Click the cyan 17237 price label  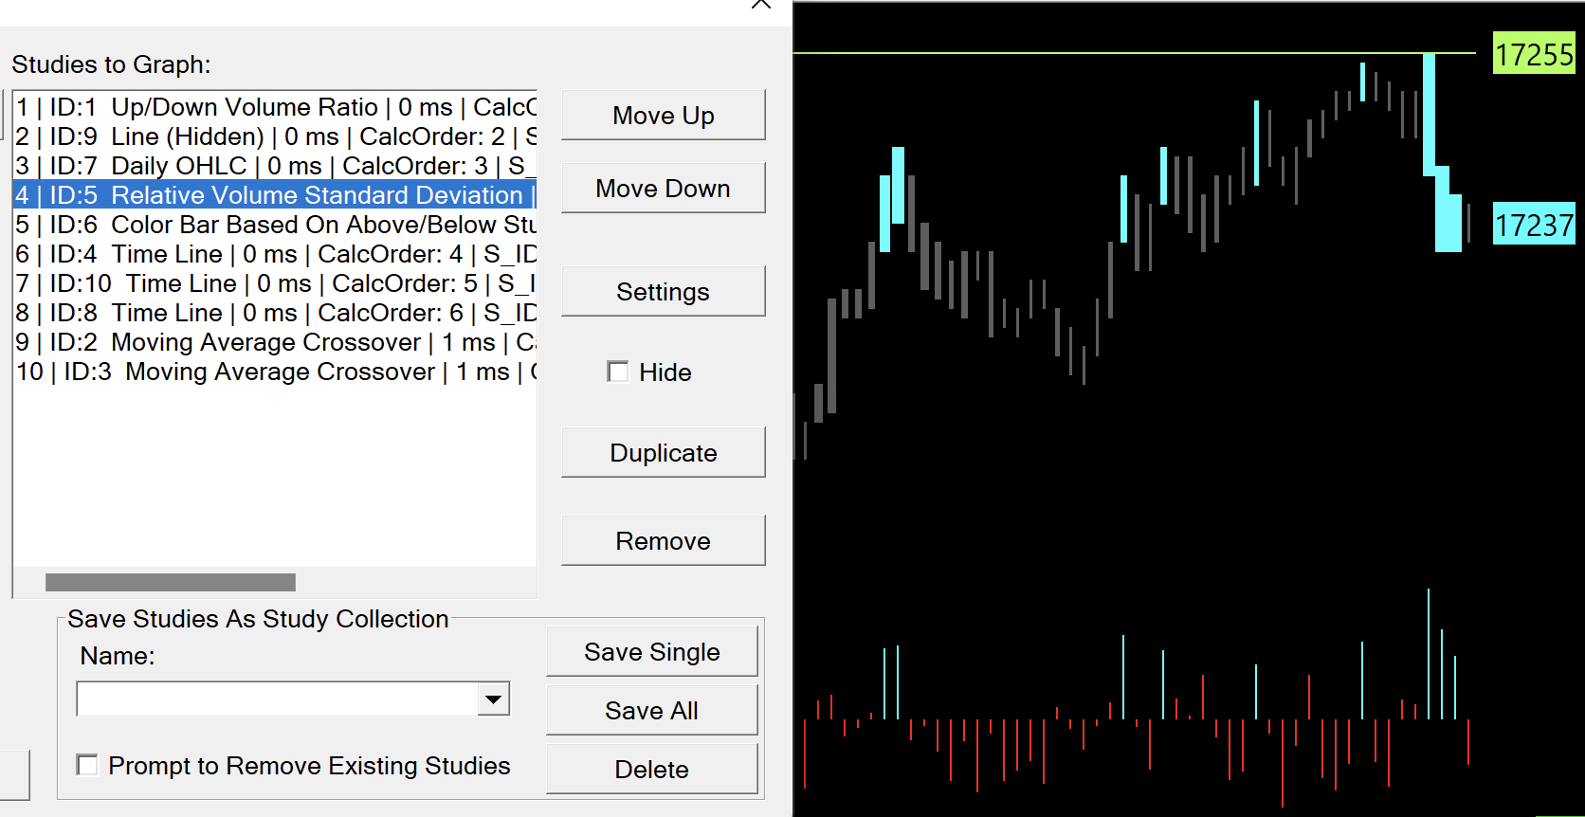click(1534, 225)
